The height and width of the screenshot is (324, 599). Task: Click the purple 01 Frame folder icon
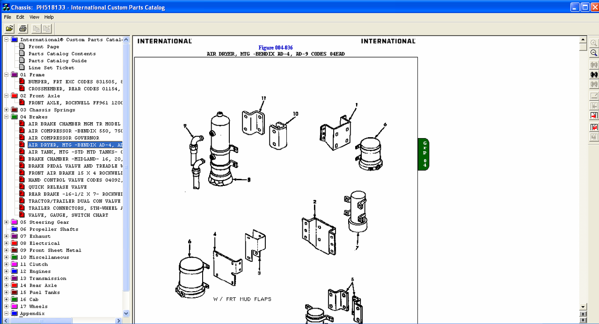[x=14, y=75]
